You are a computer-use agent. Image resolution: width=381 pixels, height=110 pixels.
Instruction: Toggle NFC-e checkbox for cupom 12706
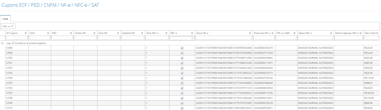(182, 88)
